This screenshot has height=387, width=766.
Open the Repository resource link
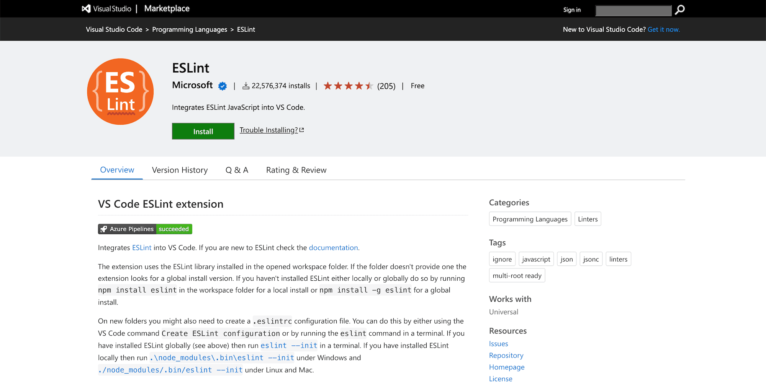(506, 356)
